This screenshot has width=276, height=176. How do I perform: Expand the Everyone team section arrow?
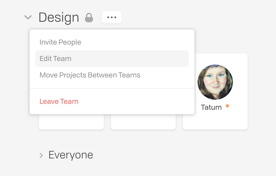(41, 155)
